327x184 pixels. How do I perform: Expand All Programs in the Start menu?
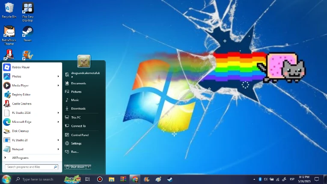click(x=32, y=158)
